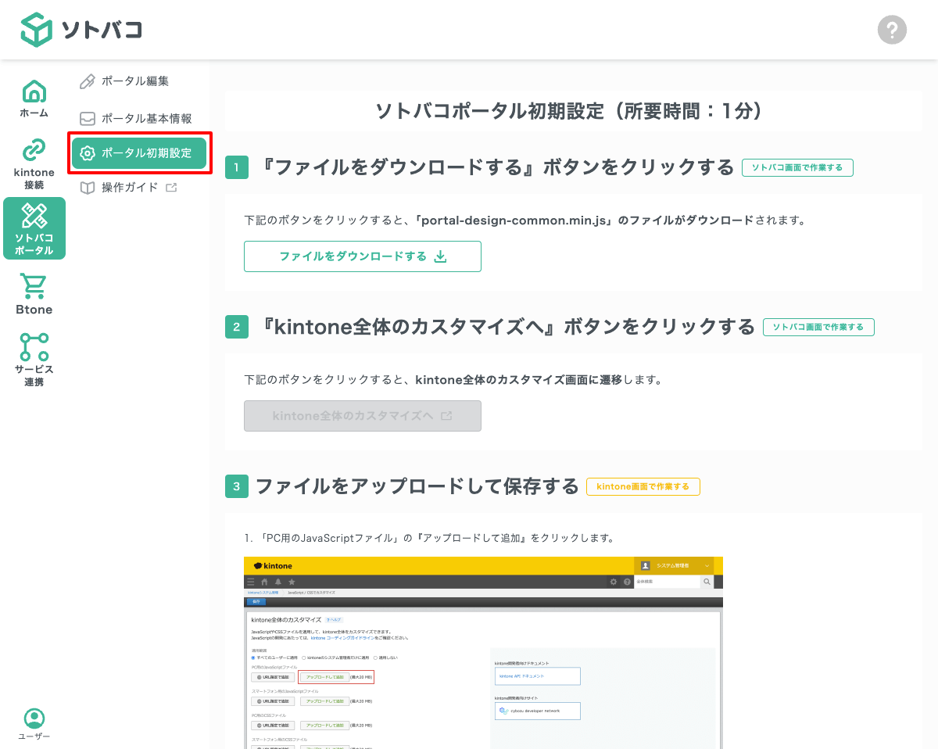Viewport: 938px width, 749px height.
Task: Open the サービス連携 section
Action: coord(34,360)
